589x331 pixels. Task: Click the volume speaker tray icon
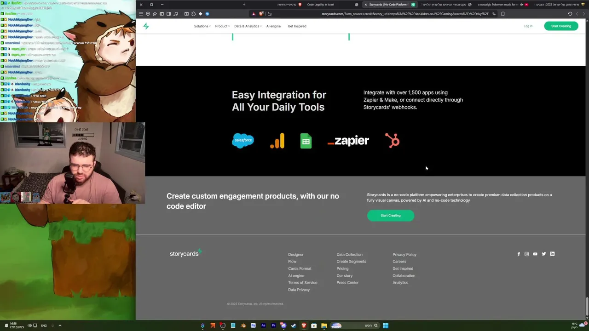pos(29,325)
